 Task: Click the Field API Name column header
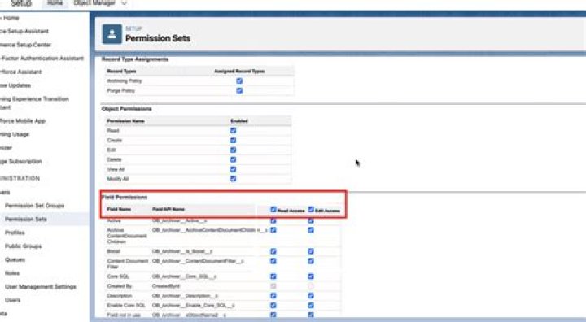pos(168,209)
